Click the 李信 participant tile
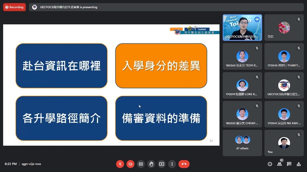Viewport: 307px width, 172px height. point(284,27)
